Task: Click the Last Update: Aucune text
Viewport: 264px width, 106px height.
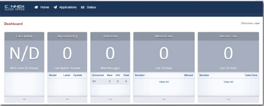Action: pos(67,68)
